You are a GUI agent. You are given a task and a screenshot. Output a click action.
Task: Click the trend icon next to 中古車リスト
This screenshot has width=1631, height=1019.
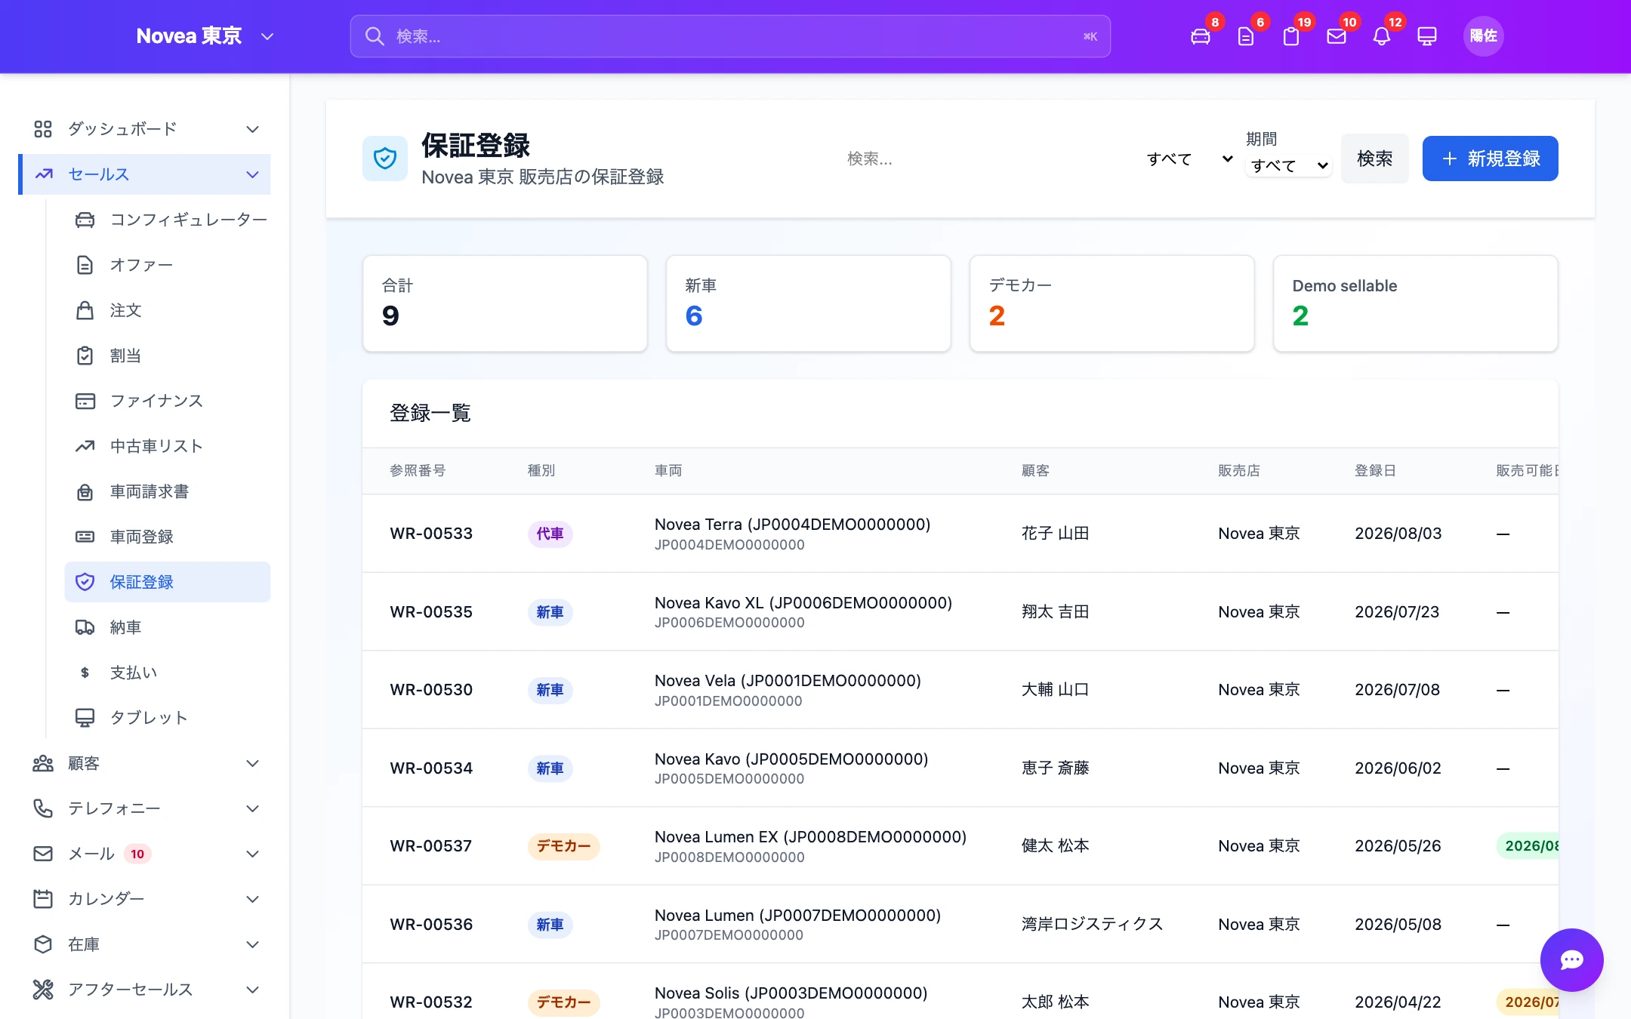[85, 446]
